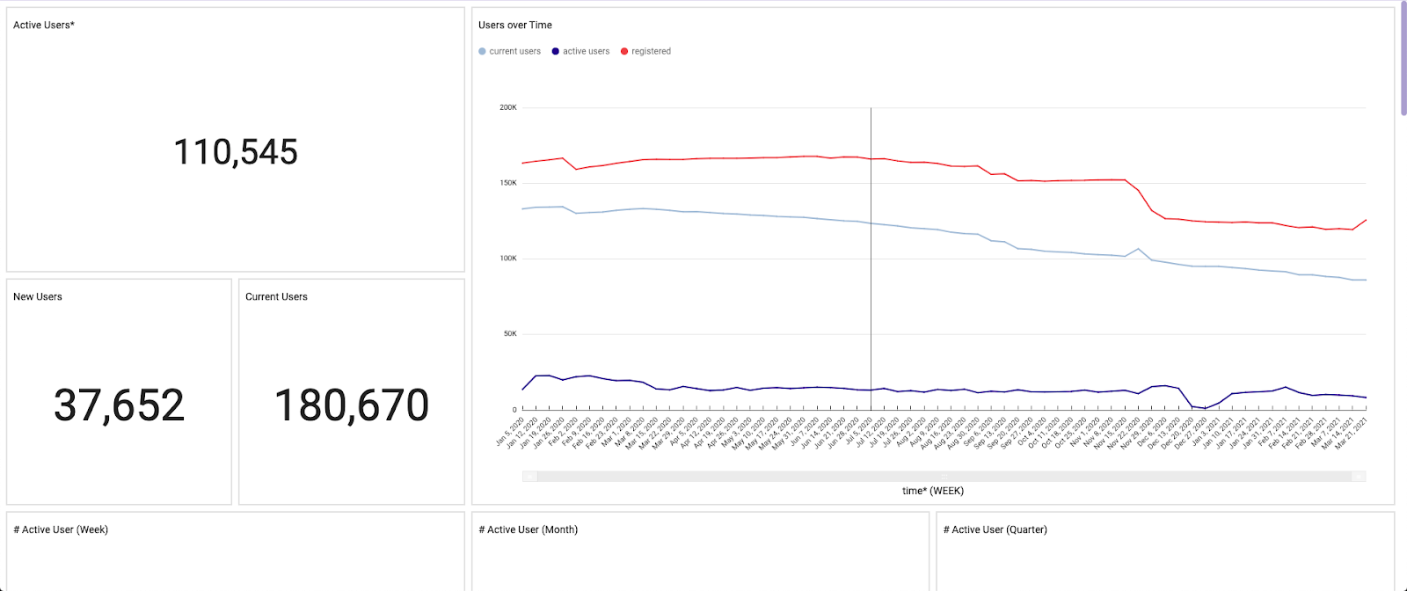Select the Current Users value 180,670
Screen dimensions: 1407x591
352,405
